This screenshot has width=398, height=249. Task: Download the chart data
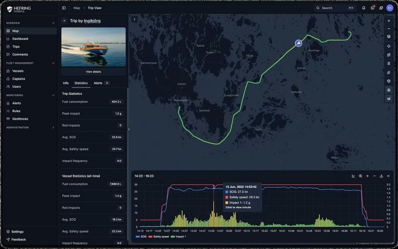pyautogui.click(x=381, y=176)
